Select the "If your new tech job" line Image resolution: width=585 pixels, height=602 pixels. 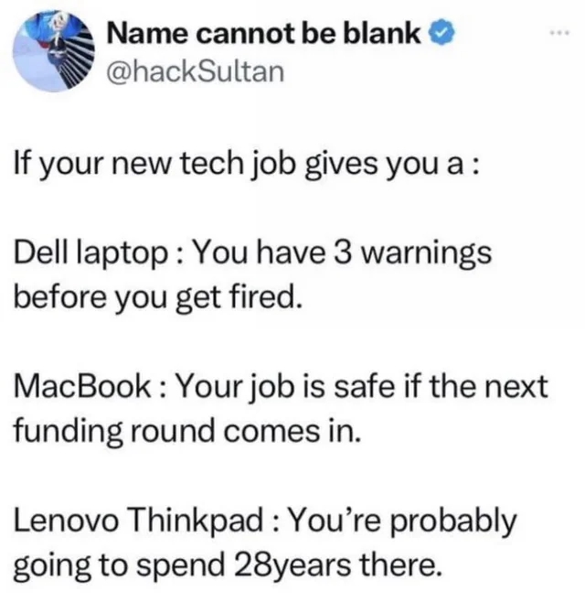tap(246, 167)
